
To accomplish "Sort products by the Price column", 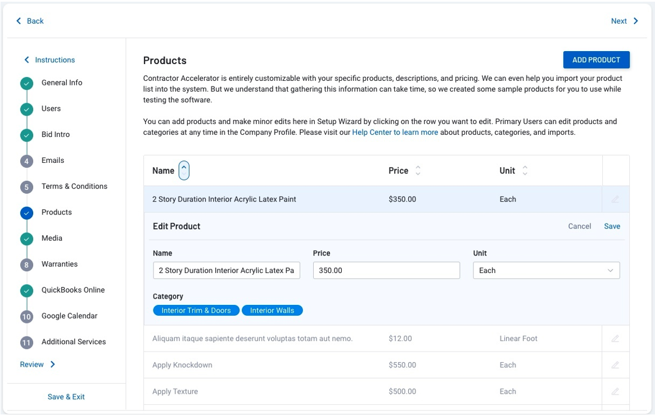I will (417, 170).
